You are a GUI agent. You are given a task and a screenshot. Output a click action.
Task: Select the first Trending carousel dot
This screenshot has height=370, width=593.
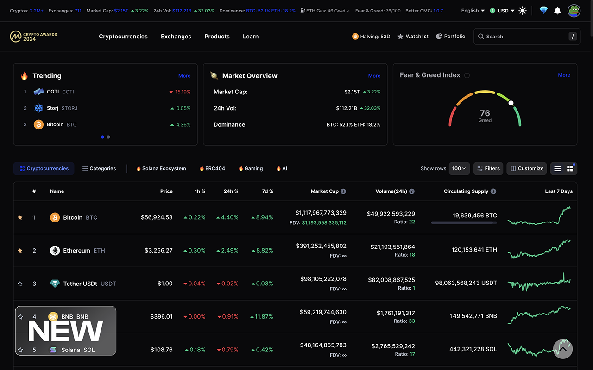tap(103, 137)
